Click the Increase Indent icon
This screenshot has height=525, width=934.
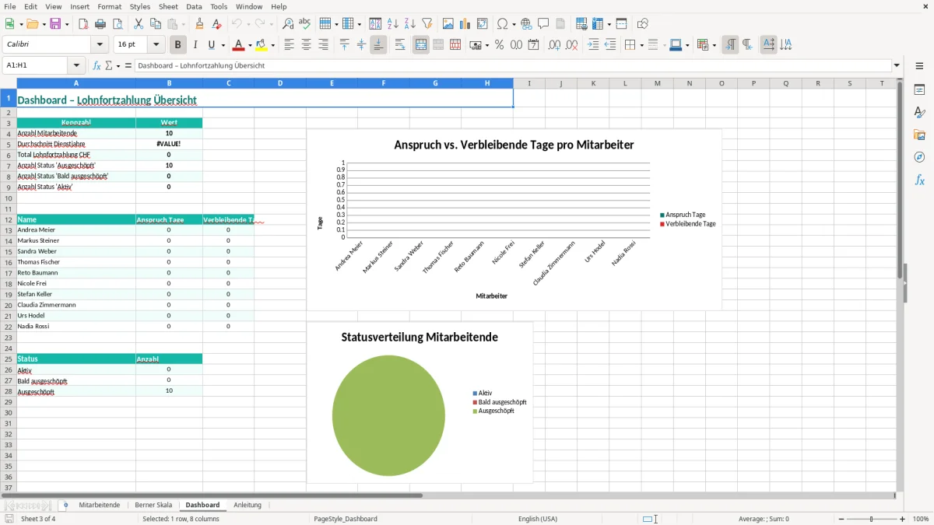[x=593, y=45]
